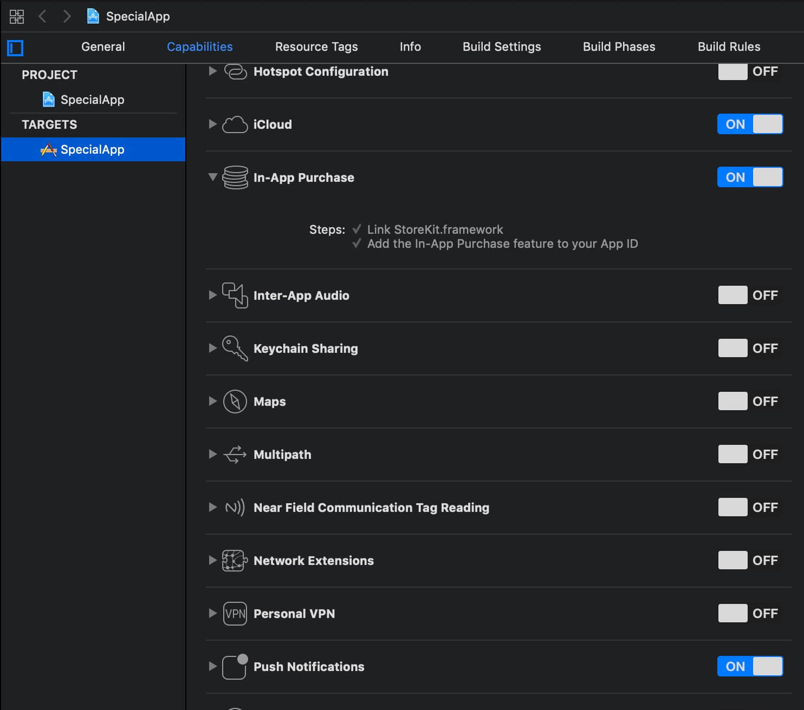
Task: Select SpecialApp under TARGETS
Action: coord(93,149)
